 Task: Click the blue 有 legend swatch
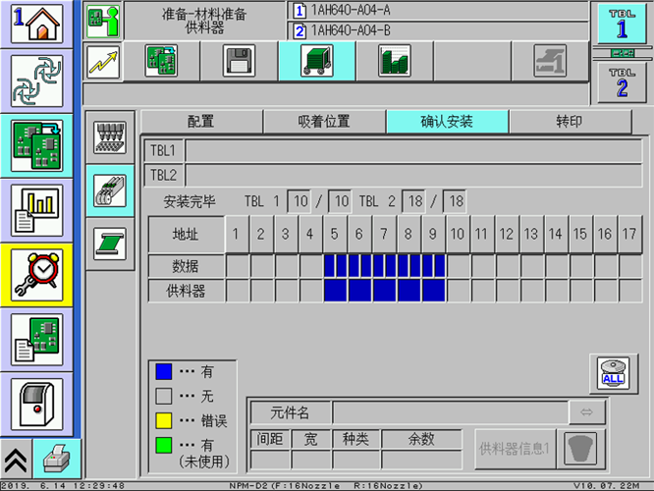(x=163, y=371)
